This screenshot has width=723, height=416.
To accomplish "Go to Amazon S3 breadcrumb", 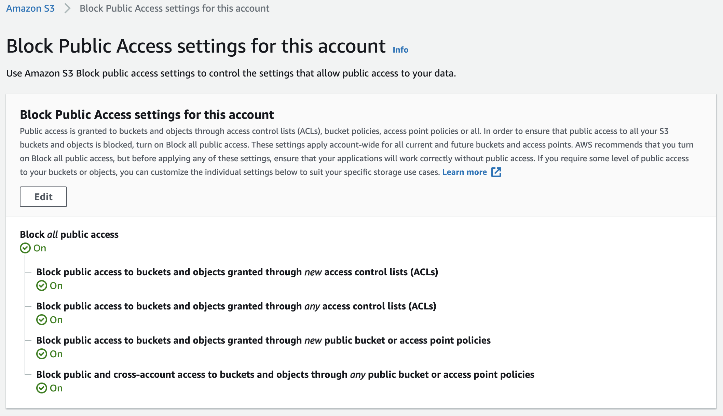I will click(30, 8).
